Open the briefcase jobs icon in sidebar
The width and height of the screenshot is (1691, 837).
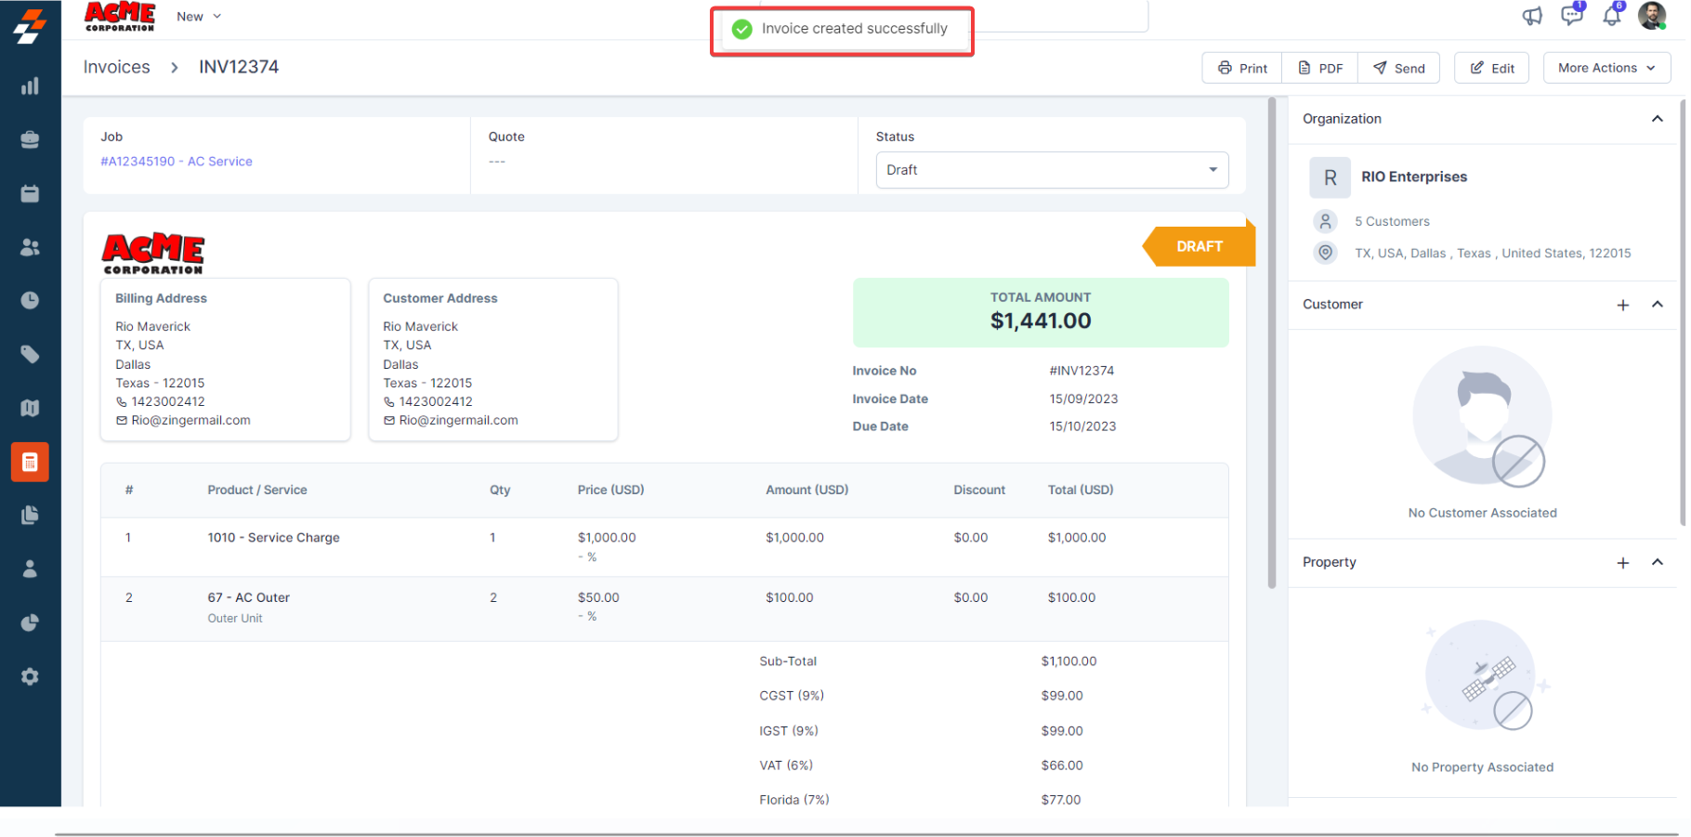30,140
